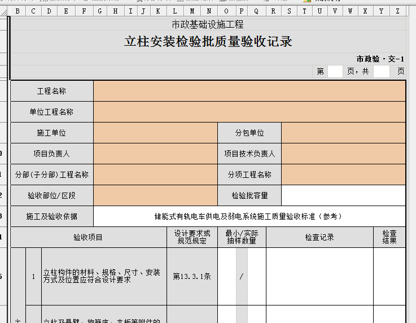
Task: Click the 项目负责人 input cell
Action: tap(155, 154)
